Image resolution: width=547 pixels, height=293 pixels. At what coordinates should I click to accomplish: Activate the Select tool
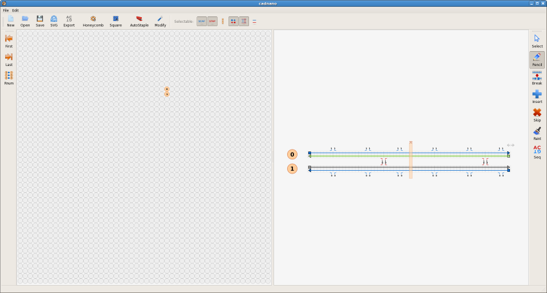point(537,41)
